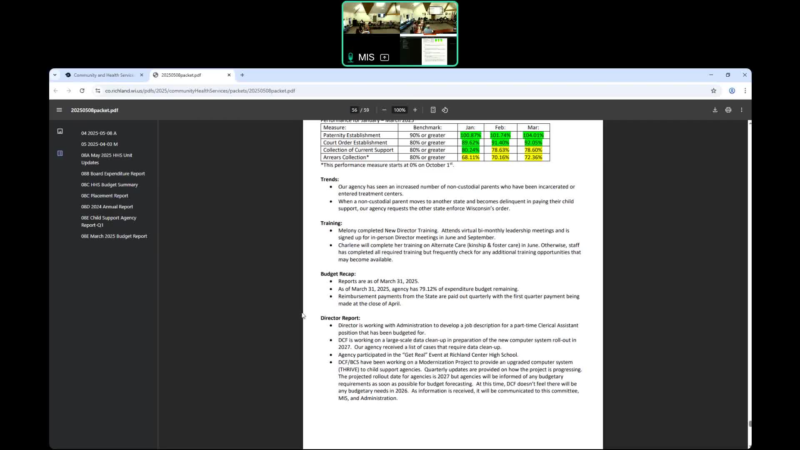Bookmark this page with the star
Image resolution: width=800 pixels, height=450 pixels.
[713, 91]
